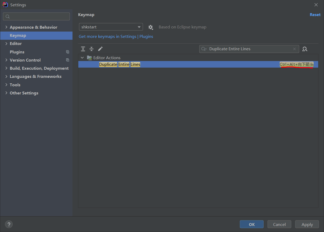Click Expand All icon in keymap toolbar
This screenshot has width=324, height=232.
tap(83, 49)
